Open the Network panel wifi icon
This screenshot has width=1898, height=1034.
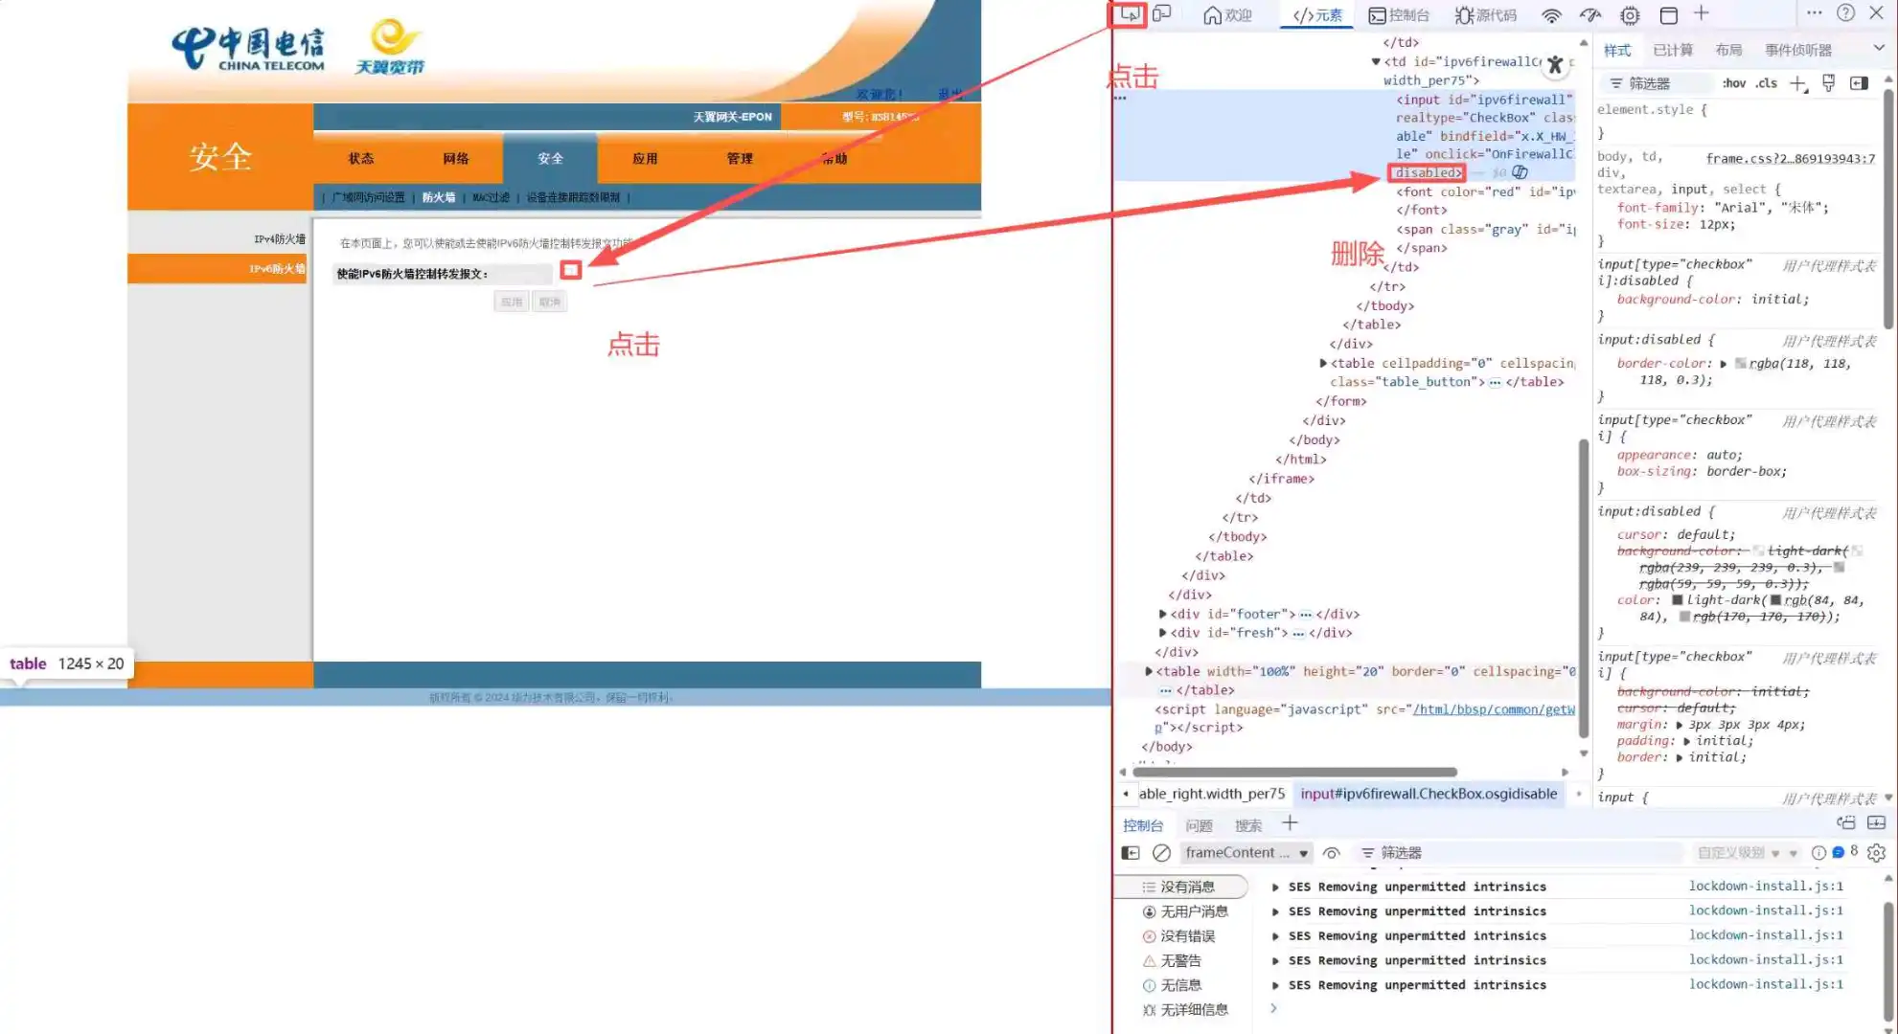coord(1551,15)
